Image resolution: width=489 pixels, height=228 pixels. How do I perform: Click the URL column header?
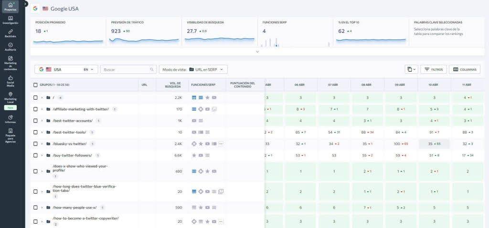click(144, 85)
